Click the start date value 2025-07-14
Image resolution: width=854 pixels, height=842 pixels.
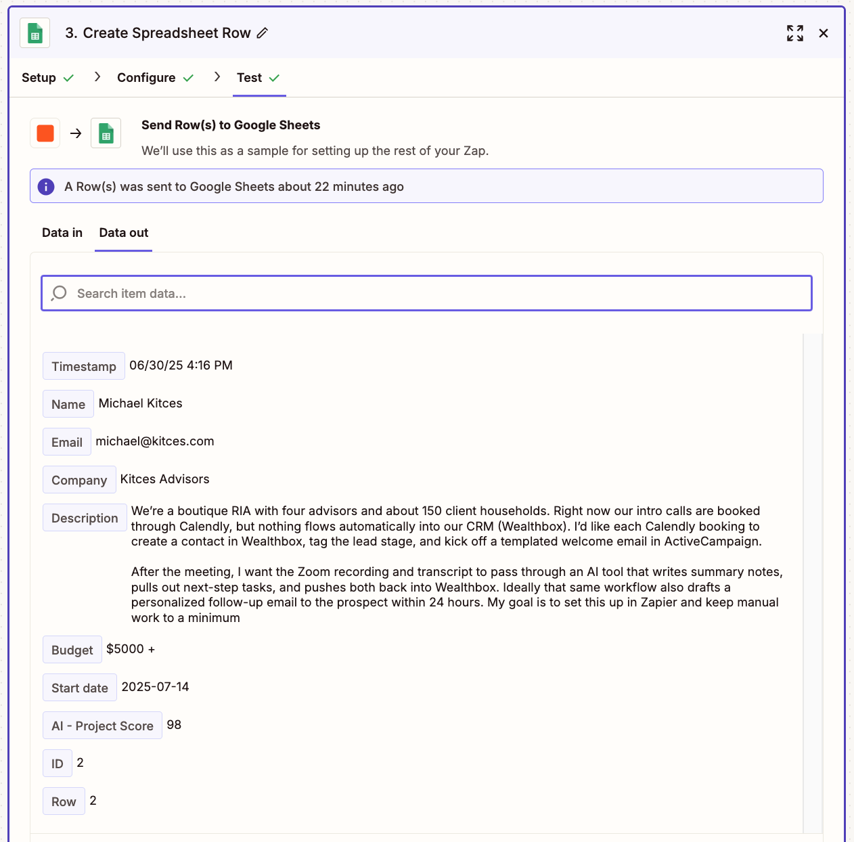155,687
